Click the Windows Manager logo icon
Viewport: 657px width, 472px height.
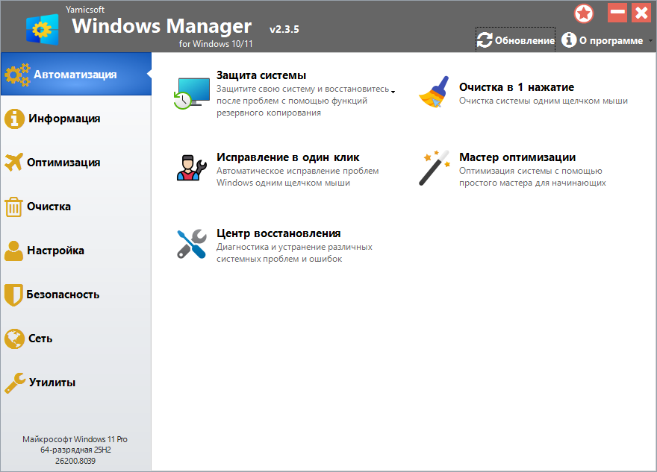point(42,28)
